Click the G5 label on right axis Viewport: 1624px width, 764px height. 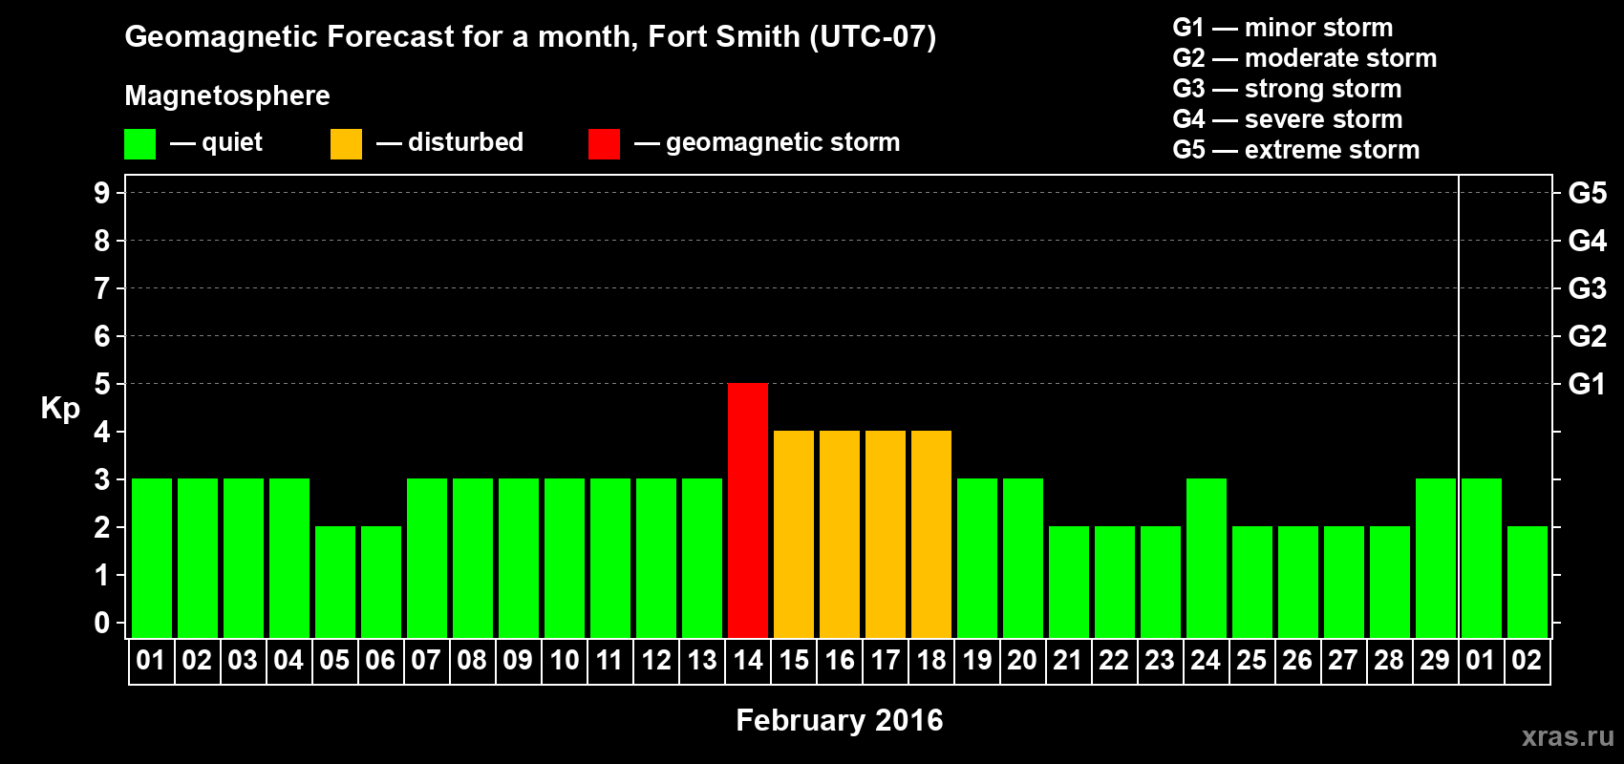click(1587, 193)
